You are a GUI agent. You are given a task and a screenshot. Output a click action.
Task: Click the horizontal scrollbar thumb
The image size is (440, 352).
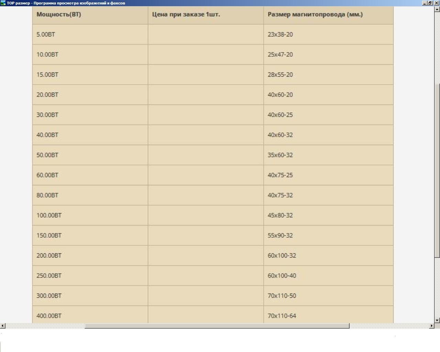217,326
